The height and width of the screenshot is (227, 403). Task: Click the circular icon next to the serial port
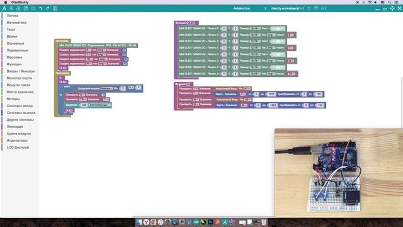[309, 8]
